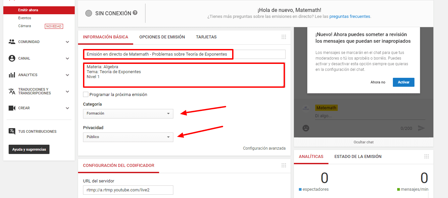Expand the Comunidad section chevron
Image resolution: width=448 pixels, height=198 pixels.
(67, 42)
